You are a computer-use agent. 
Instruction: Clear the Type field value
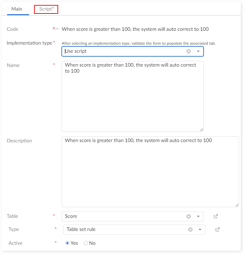click(x=190, y=230)
